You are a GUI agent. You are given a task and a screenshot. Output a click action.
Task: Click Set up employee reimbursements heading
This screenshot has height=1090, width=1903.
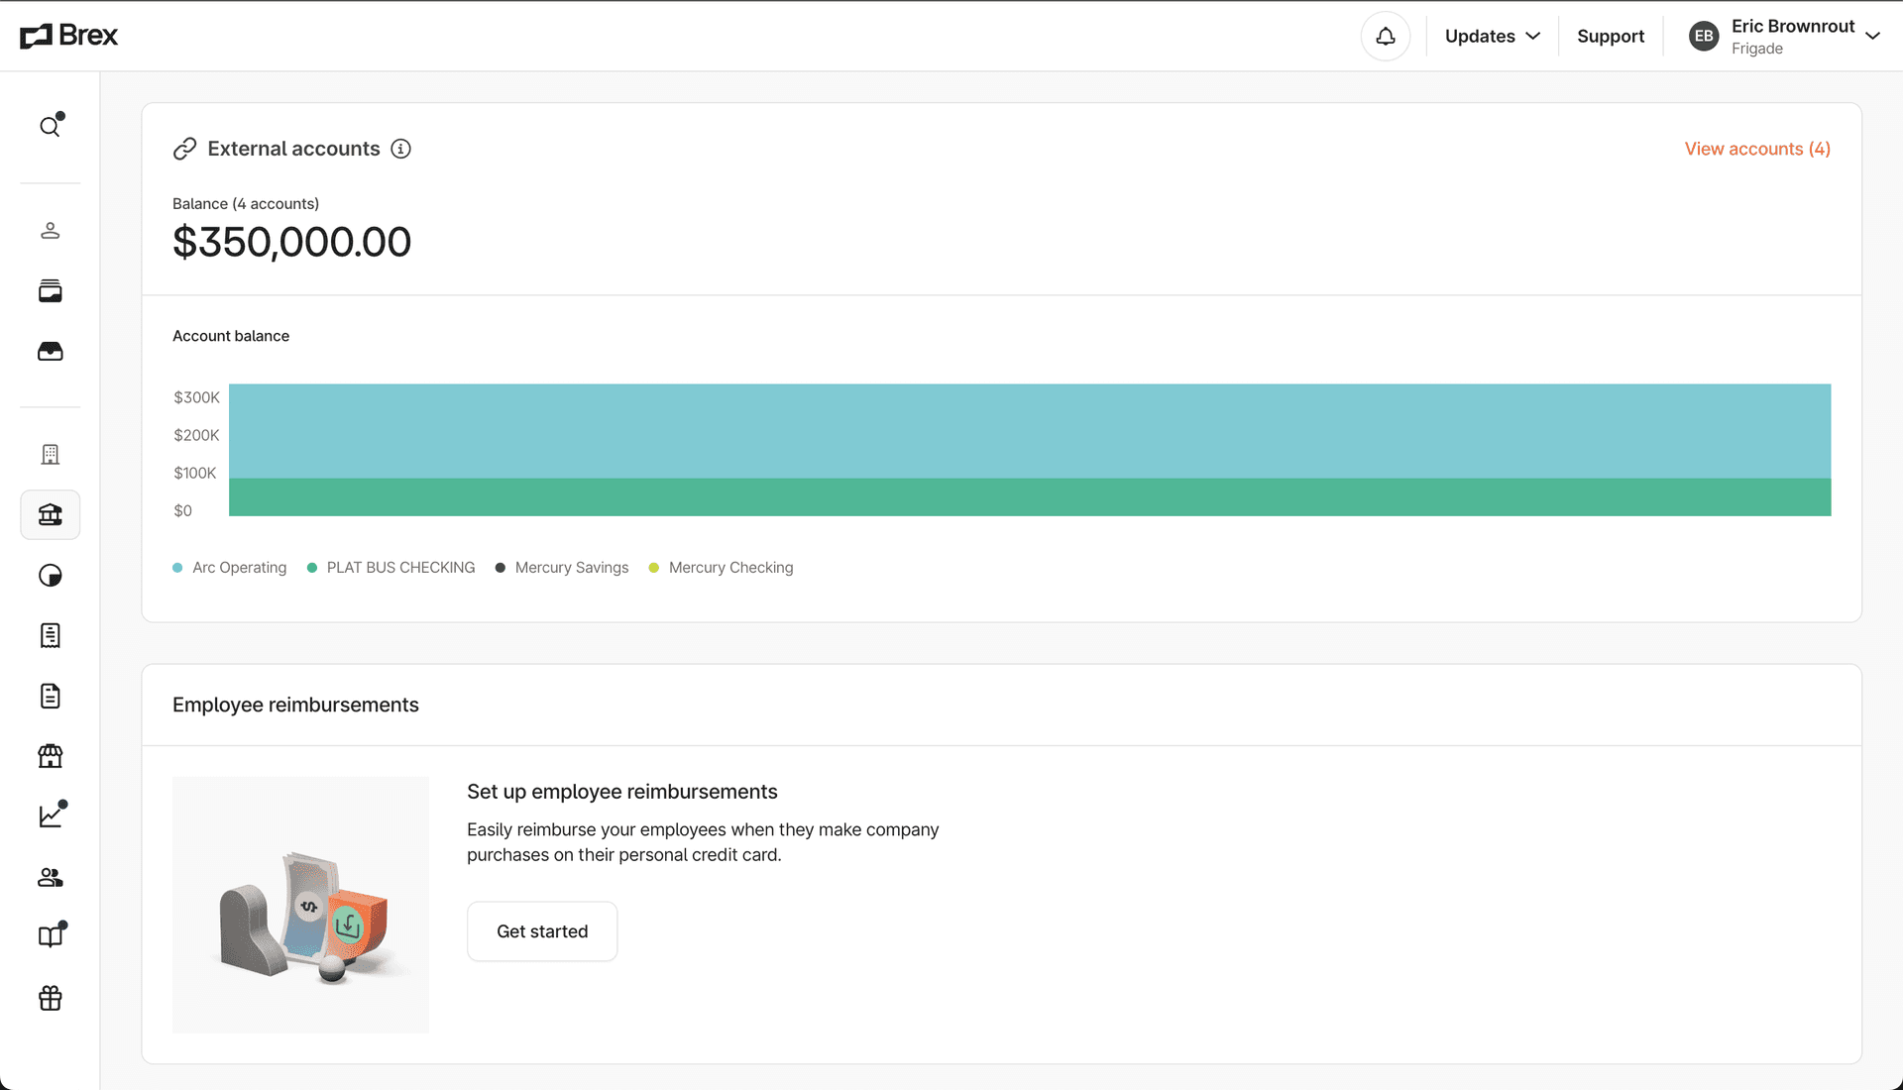click(622, 792)
